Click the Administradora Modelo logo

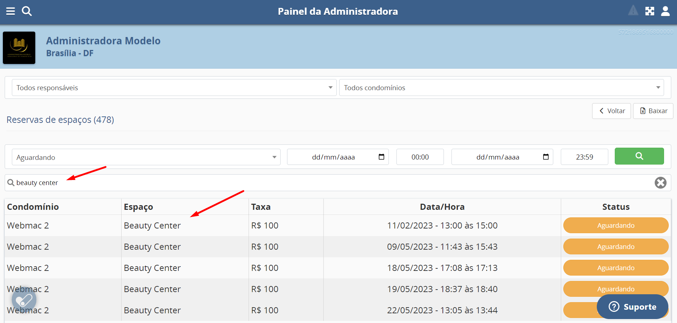pyautogui.click(x=19, y=48)
